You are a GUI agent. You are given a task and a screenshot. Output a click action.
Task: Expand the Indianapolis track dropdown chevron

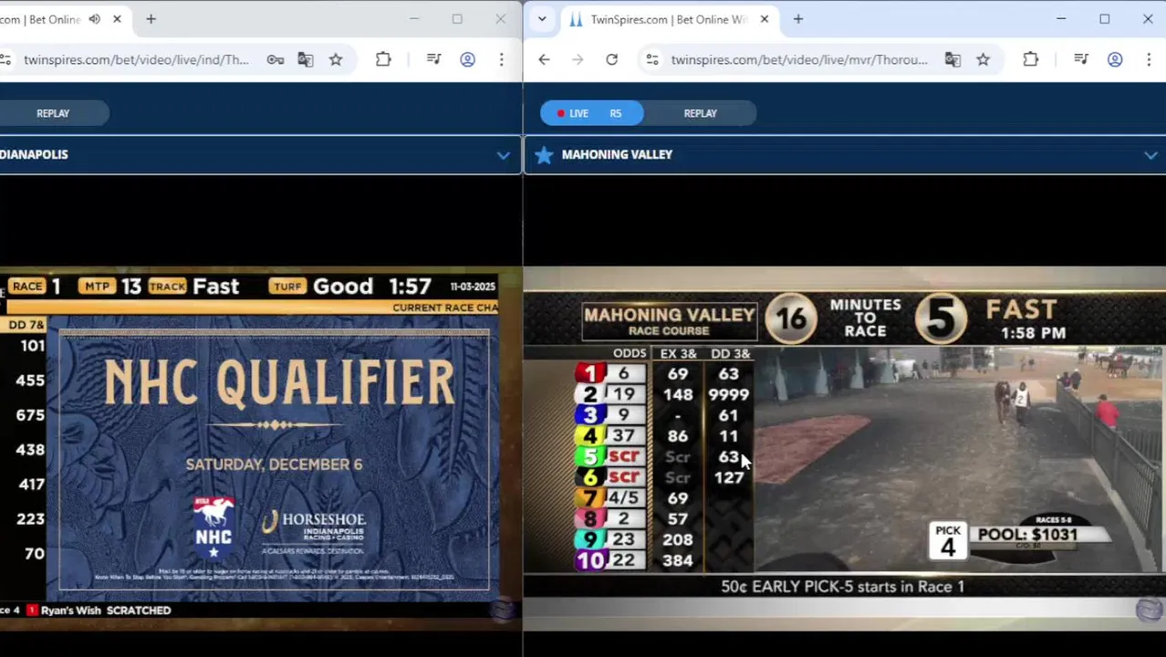[x=503, y=155]
